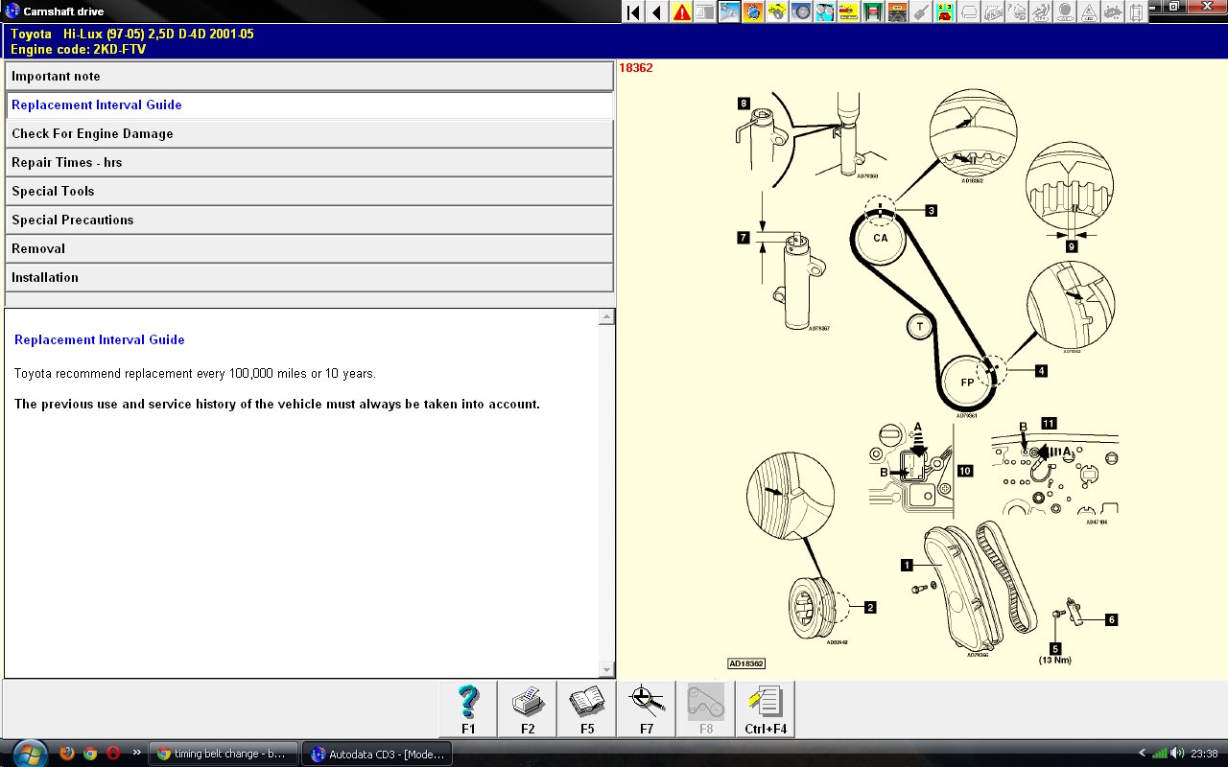Viewport: 1228px width, 767px height.
Task: Click the text panel scroll up arrow
Action: click(606, 317)
